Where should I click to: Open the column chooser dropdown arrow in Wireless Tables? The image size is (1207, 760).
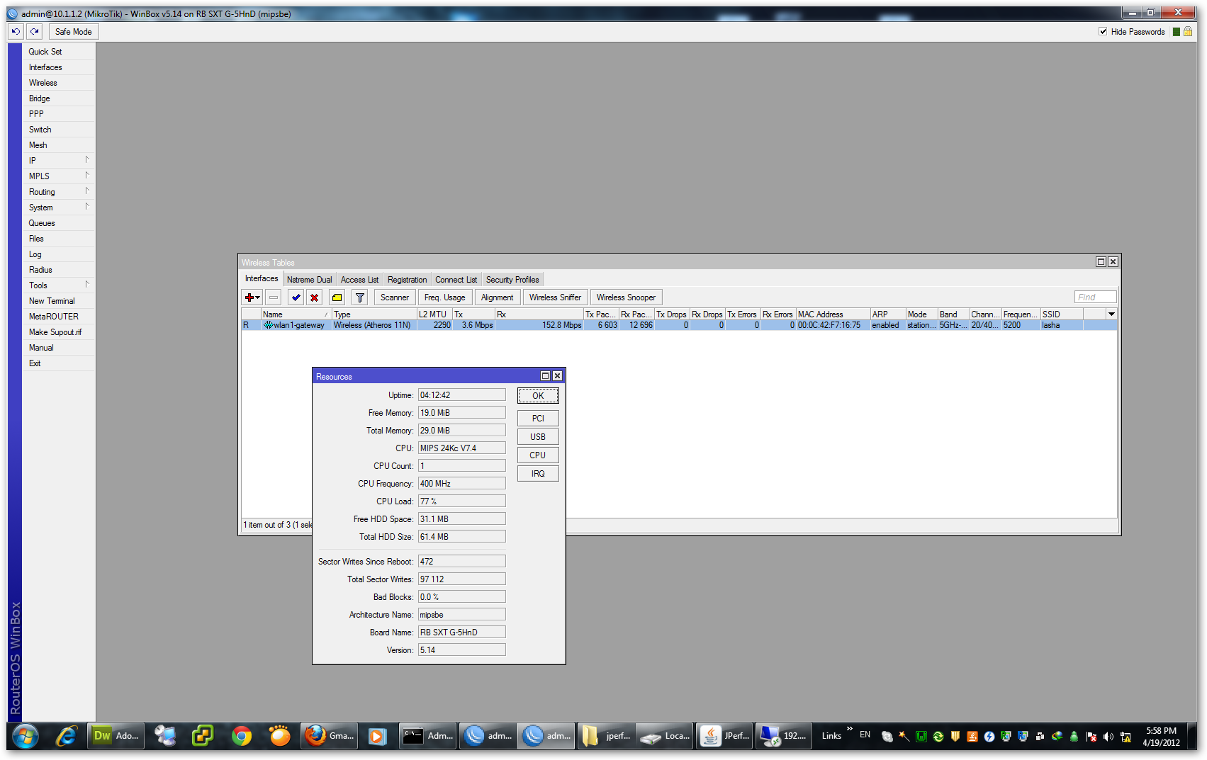coord(1111,314)
